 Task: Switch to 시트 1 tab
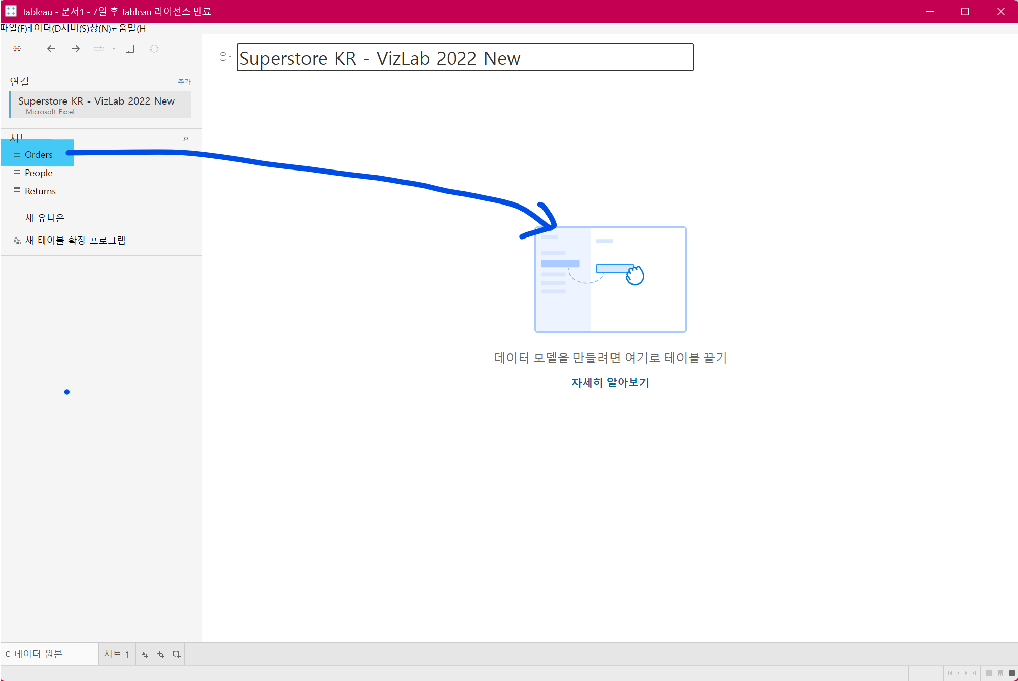(116, 654)
